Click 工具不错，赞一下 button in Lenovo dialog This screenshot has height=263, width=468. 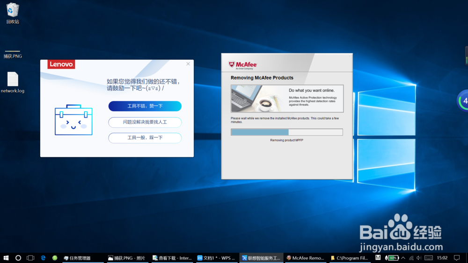pos(145,106)
